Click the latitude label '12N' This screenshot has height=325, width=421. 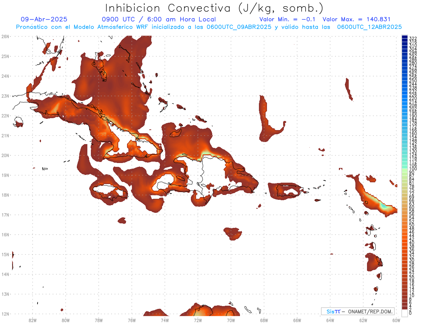(5, 314)
